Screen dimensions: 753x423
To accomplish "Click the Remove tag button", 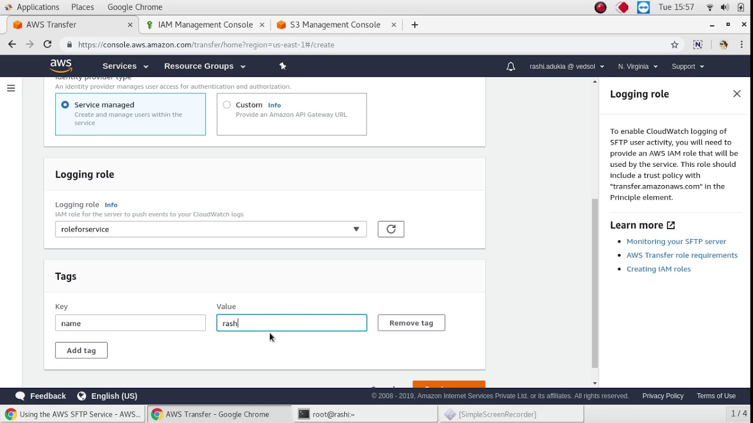I will pyautogui.click(x=411, y=323).
